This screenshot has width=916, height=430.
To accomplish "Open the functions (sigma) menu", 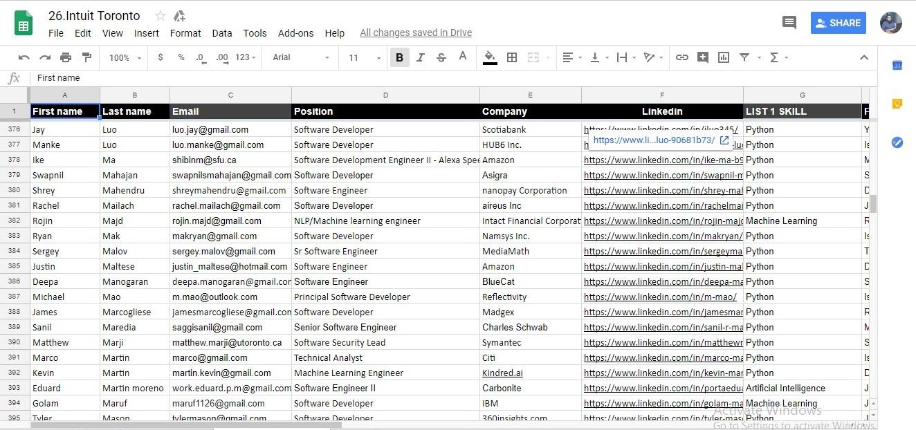I will click(x=776, y=57).
